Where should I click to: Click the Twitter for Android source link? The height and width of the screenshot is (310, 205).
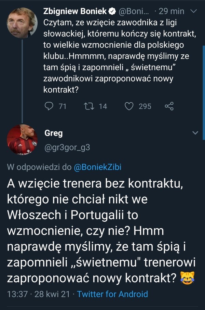(112, 294)
